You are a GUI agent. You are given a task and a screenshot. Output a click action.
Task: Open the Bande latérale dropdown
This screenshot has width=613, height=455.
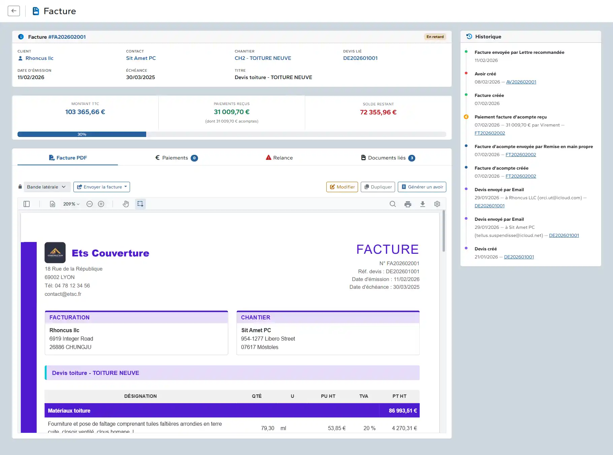click(47, 187)
